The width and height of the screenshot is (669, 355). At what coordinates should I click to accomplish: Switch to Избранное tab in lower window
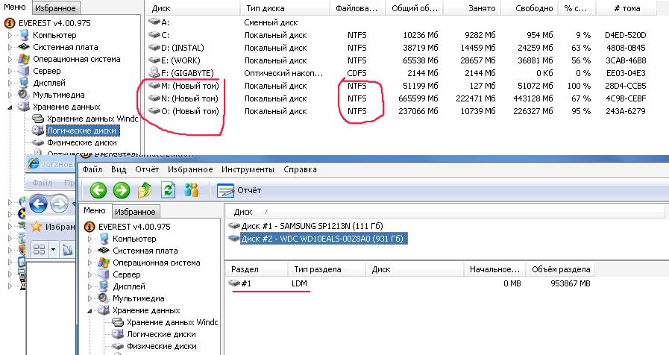[135, 212]
